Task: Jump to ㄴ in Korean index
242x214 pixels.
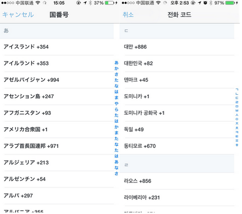Action: (x=237, y=94)
